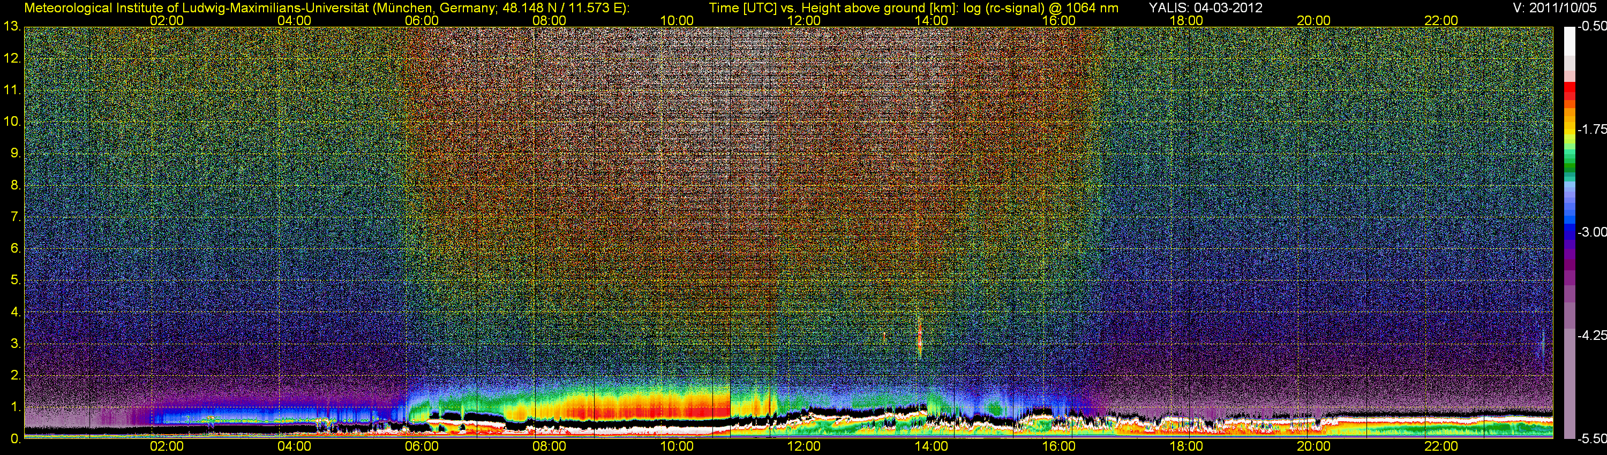Pick the white band atop the color scale

tap(1569, 41)
